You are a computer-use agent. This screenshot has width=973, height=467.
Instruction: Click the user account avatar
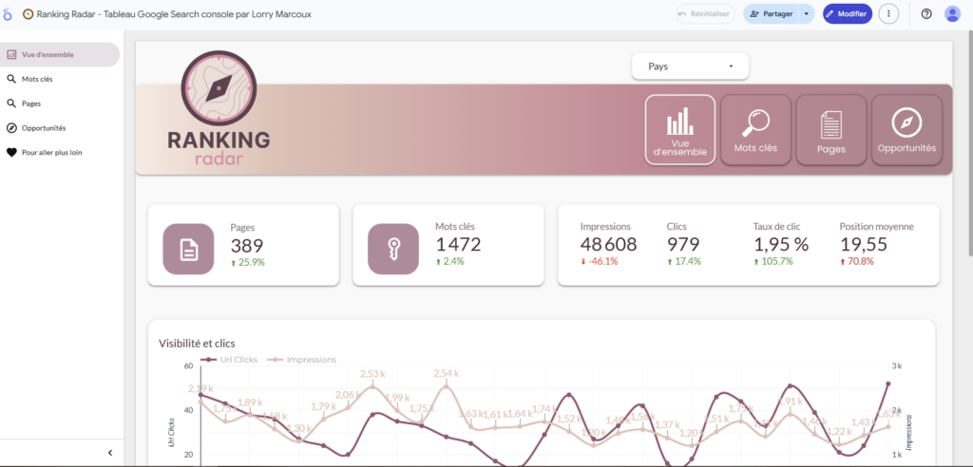click(952, 14)
